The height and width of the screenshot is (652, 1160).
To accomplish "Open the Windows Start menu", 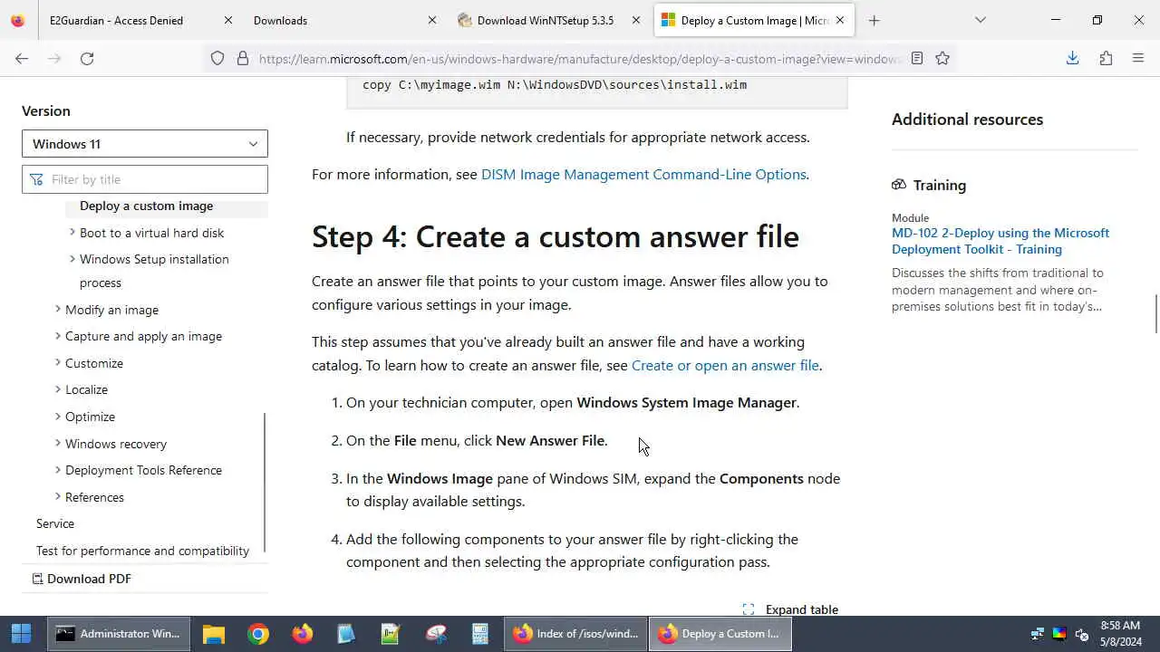I will click(x=21, y=634).
